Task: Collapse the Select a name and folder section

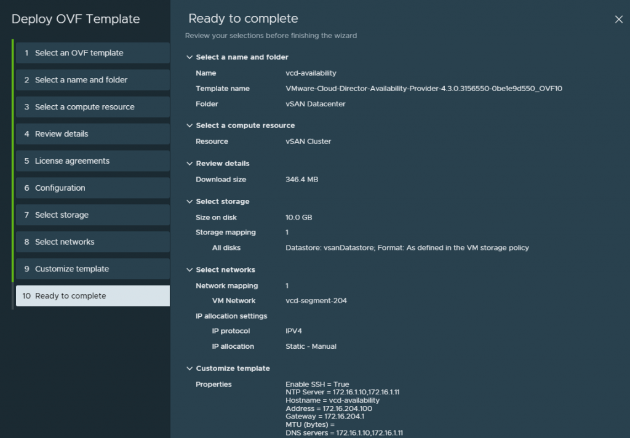Action: (189, 57)
